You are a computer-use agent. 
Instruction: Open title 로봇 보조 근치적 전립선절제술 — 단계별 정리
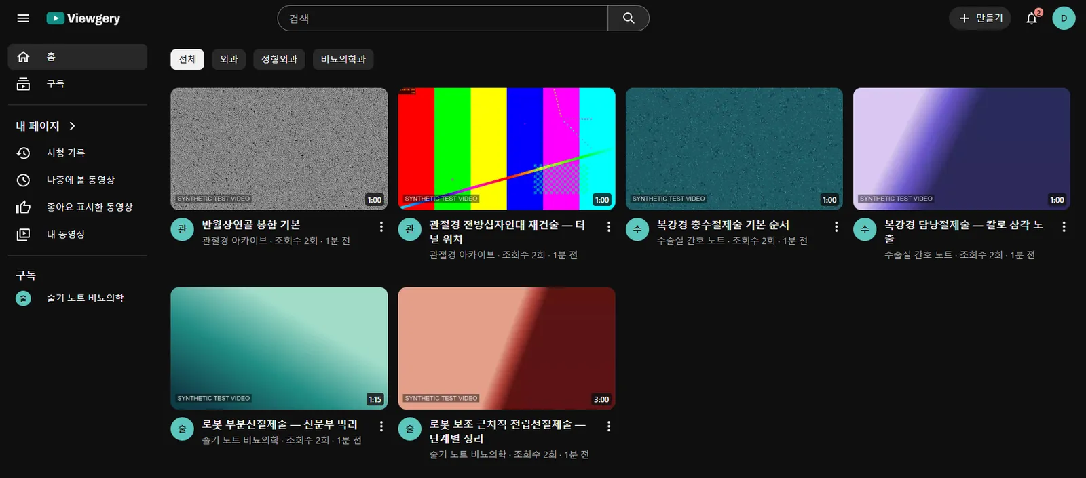(507, 431)
